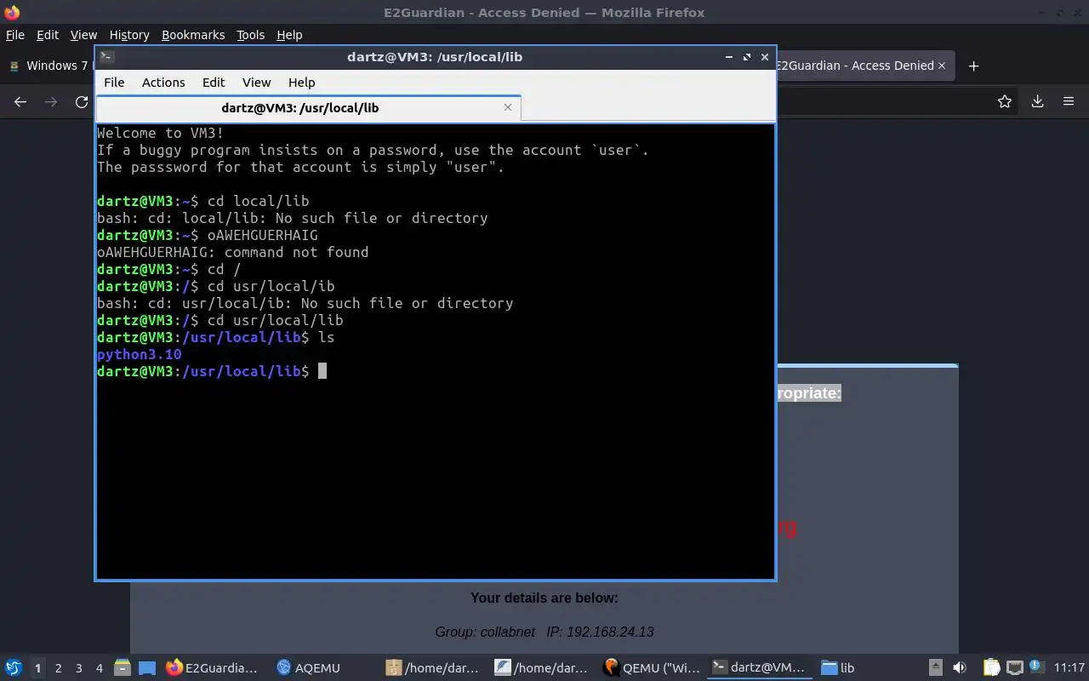Open Firefox hamburger application menu
1089x681 pixels.
(1069, 101)
